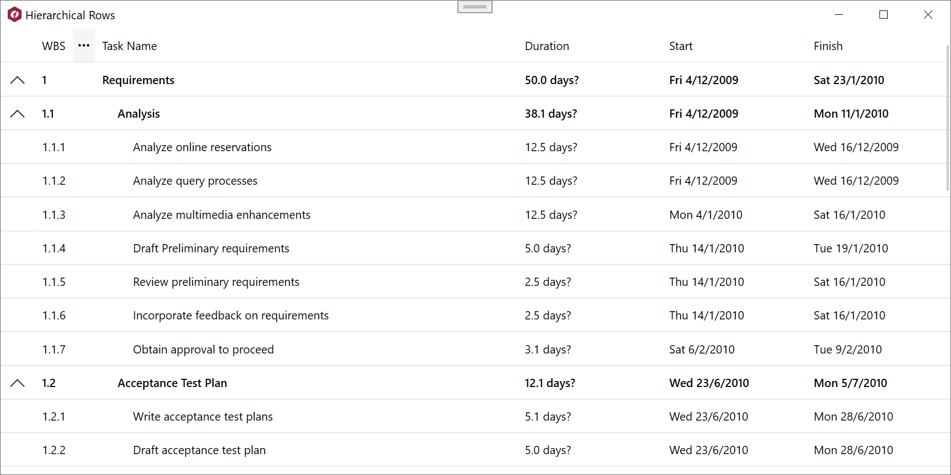Click the Write acceptance test plans task
Screen dimensions: 951x475
coord(203,417)
